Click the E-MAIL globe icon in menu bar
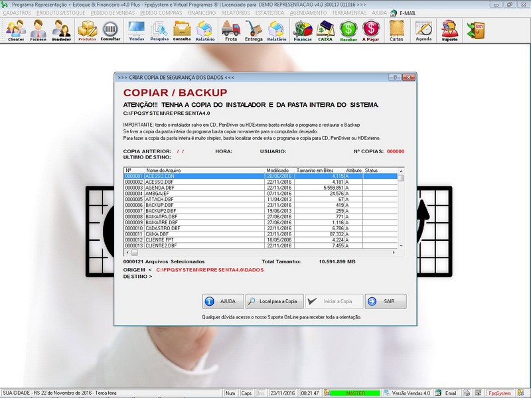The height and width of the screenshot is (398, 531). pyautogui.click(x=394, y=13)
